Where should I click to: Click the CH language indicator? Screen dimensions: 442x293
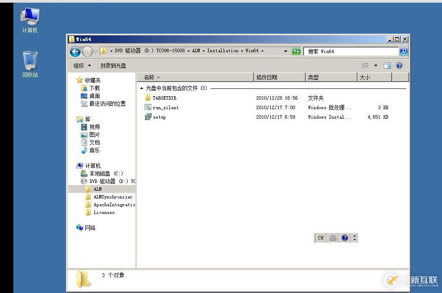pos(320,238)
